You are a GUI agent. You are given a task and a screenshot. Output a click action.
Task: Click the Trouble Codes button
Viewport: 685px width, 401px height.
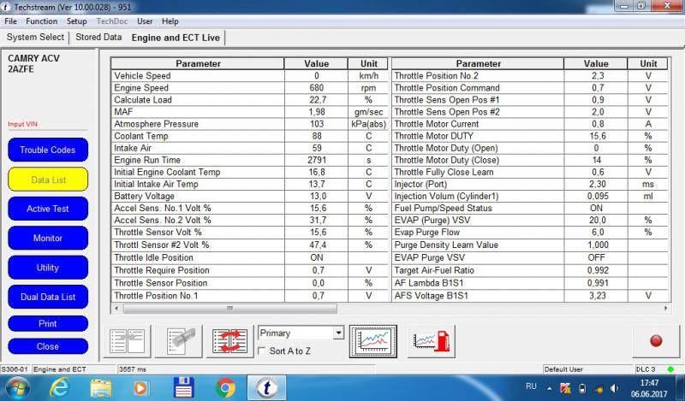tap(48, 150)
